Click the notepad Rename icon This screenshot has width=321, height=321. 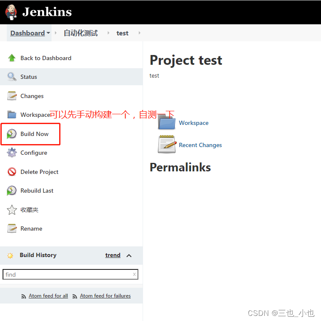point(12,228)
